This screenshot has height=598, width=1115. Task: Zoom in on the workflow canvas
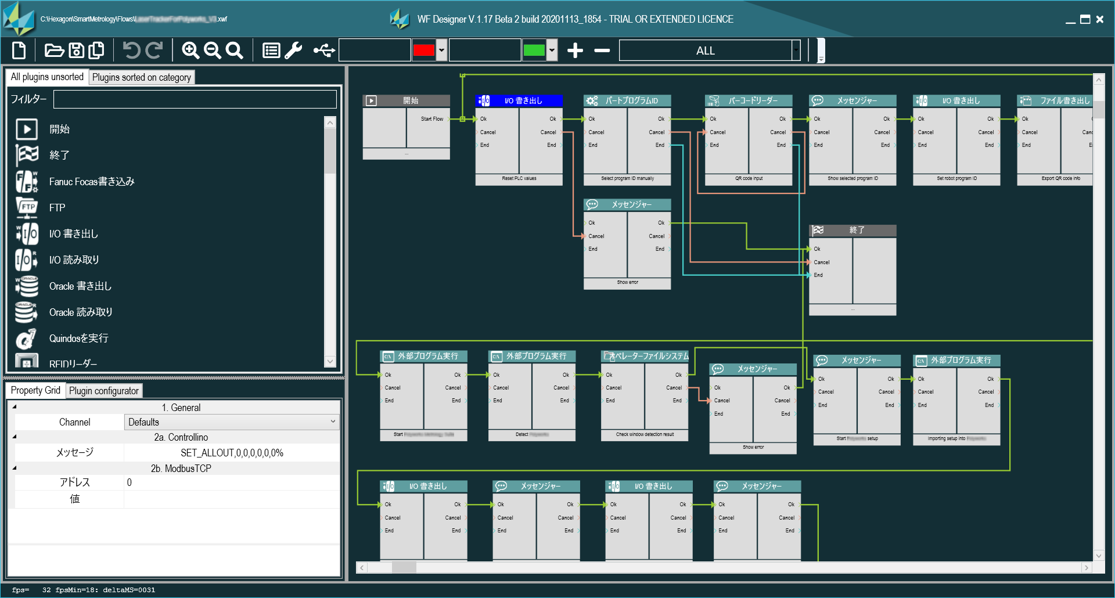[190, 51]
